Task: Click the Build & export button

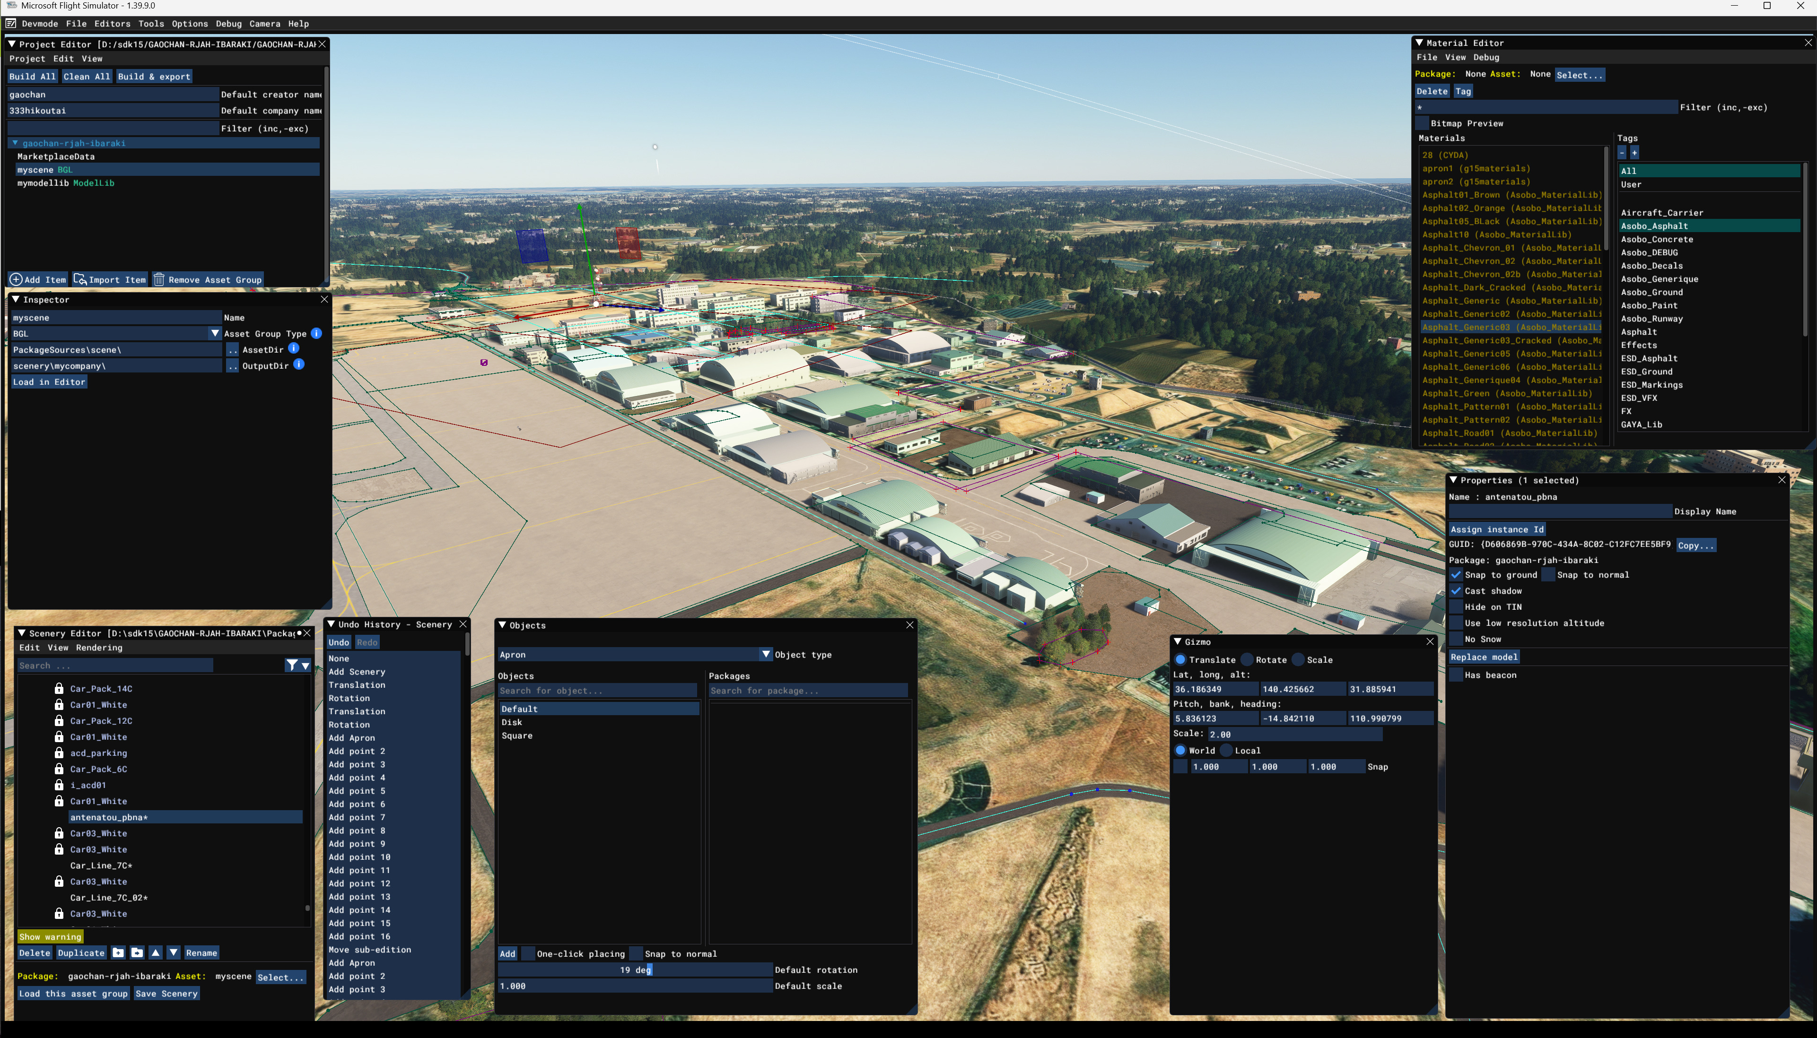Action: (154, 76)
